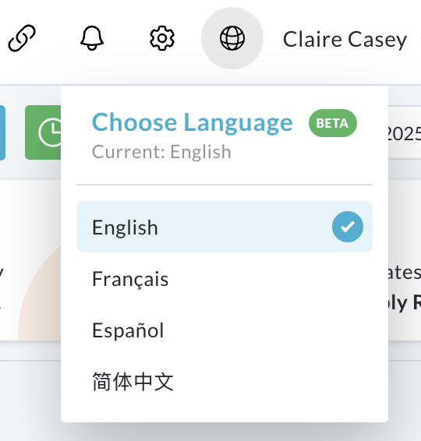This screenshot has height=441, width=421.
Task: Click the cut-off 'ates' text behind the menu
Action: click(x=405, y=273)
